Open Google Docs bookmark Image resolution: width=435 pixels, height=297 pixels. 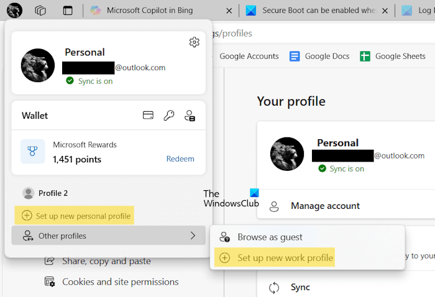click(x=320, y=56)
